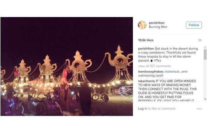This screenshot has height=131, width=208.
Task: Click the teacup emoji in caption
Action: [151, 60]
